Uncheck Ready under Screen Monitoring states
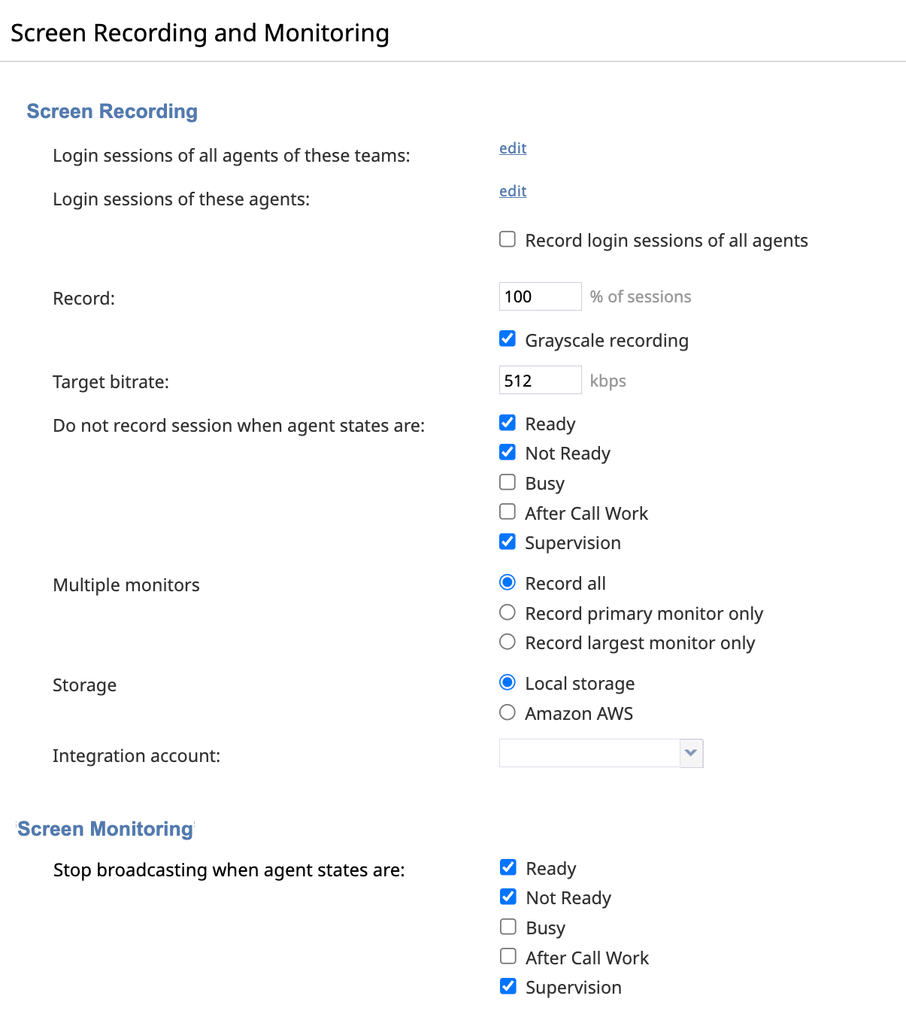This screenshot has width=906, height=1017. [x=508, y=867]
